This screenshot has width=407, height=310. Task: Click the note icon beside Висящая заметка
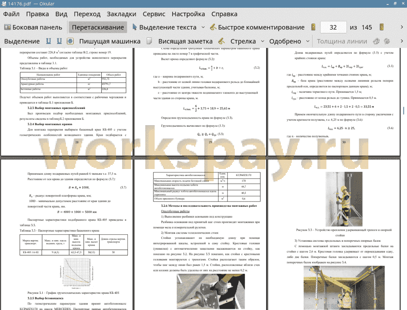[x=149, y=41]
